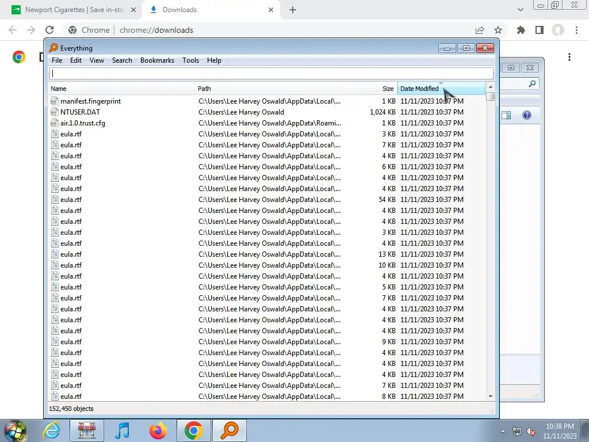Screen dimensions: 589x442
Task: Sort results by the Name column header
Action: click(x=121, y=89)
